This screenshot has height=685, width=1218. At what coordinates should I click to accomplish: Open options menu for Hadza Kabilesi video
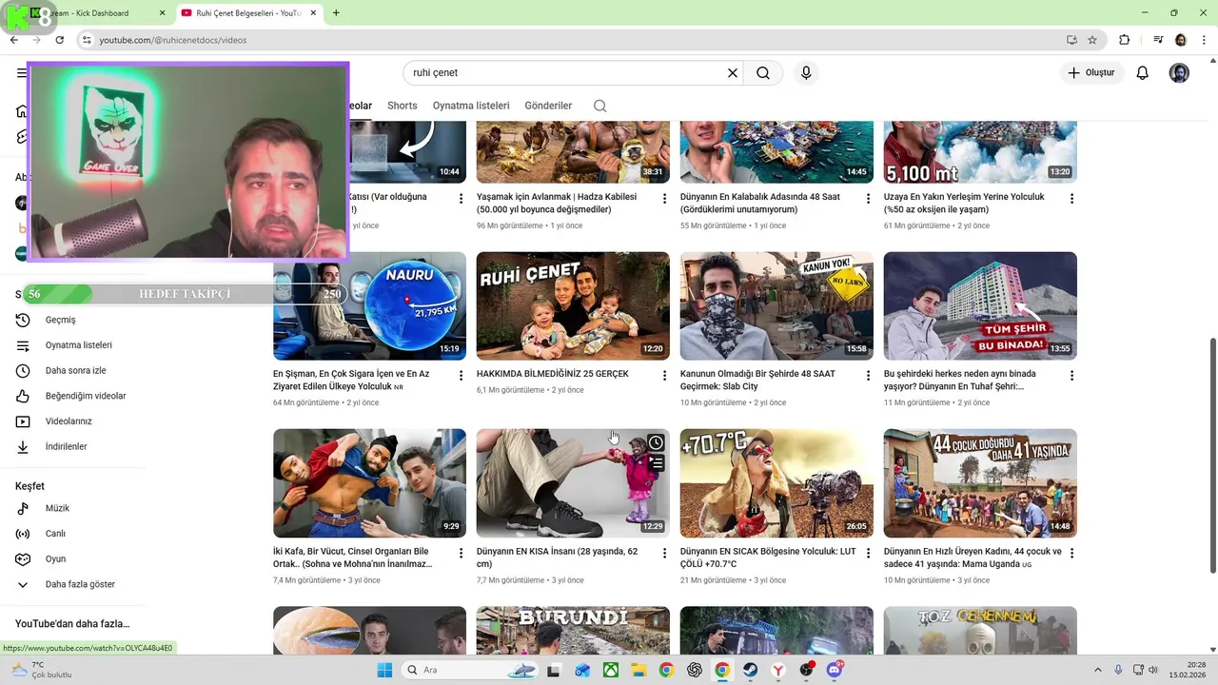click(x=664, y=199)
